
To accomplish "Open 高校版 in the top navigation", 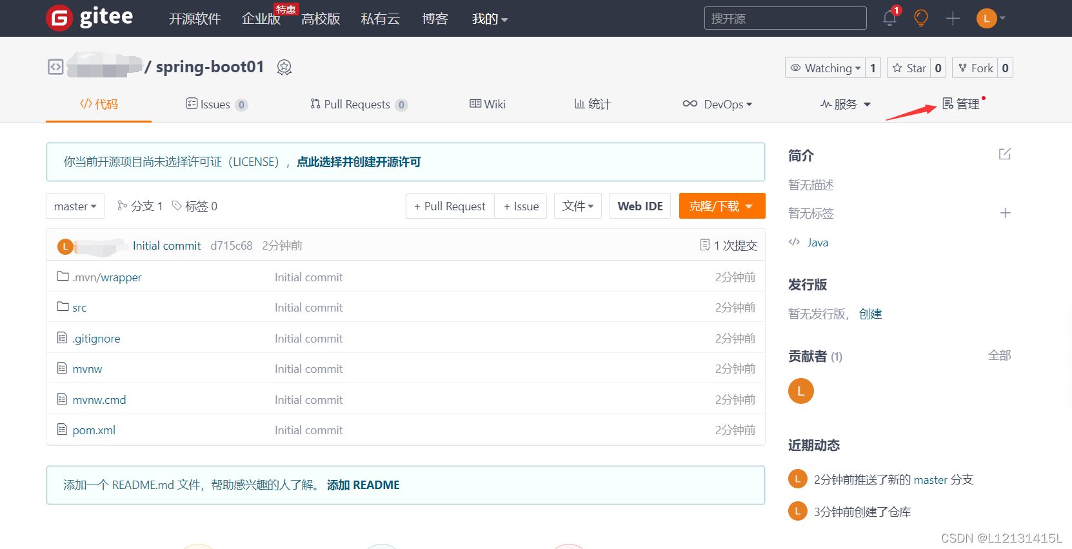I will click(x=321, y=19).
